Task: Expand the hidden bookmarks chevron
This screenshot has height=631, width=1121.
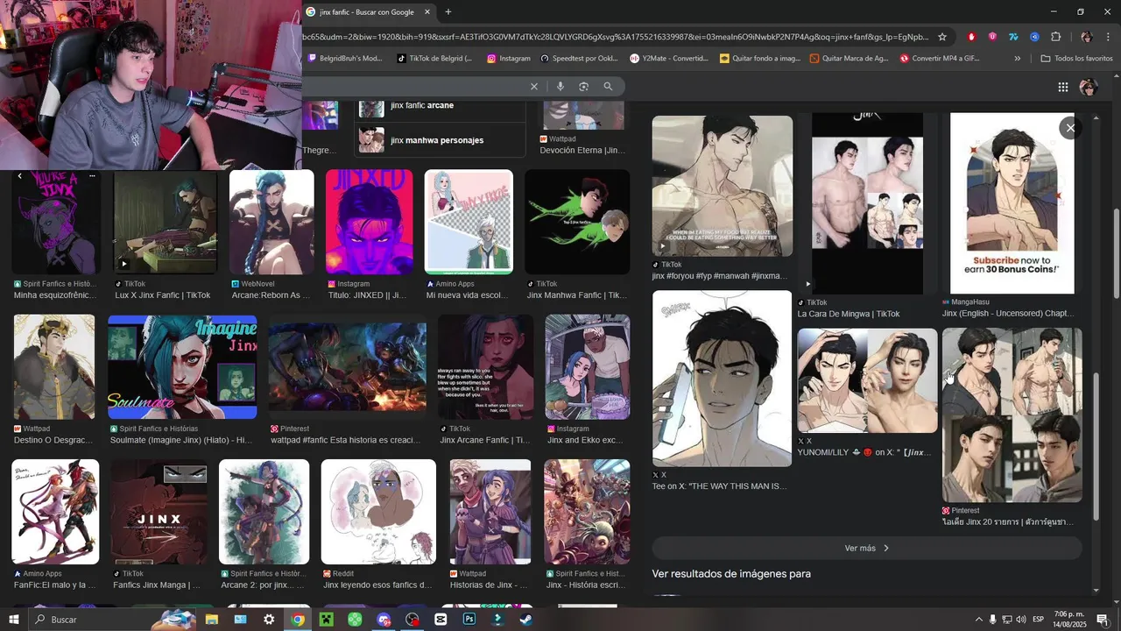Action: tap(1018, 59)
